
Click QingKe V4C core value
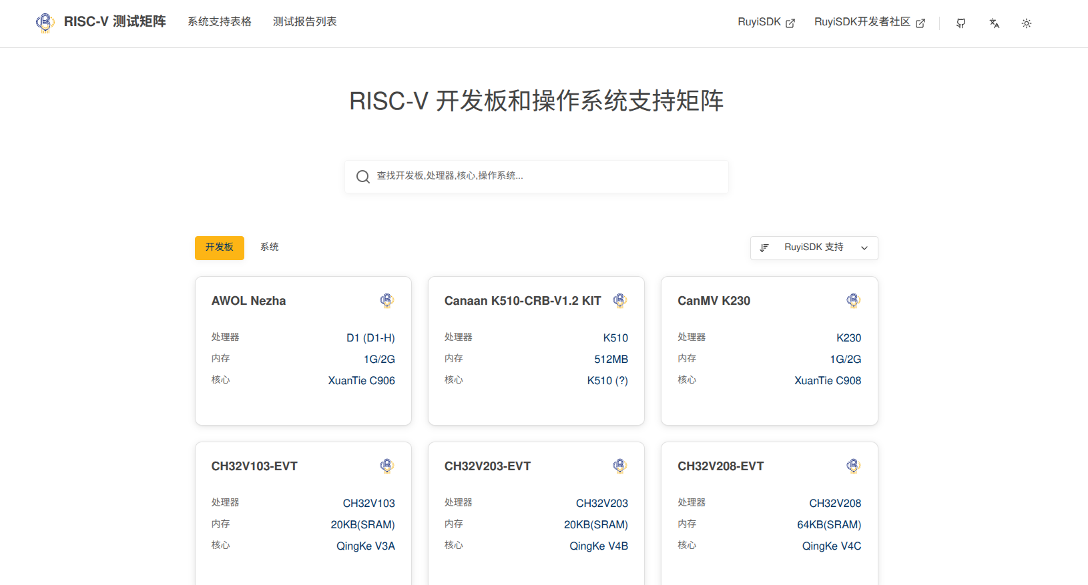point(831,546)
